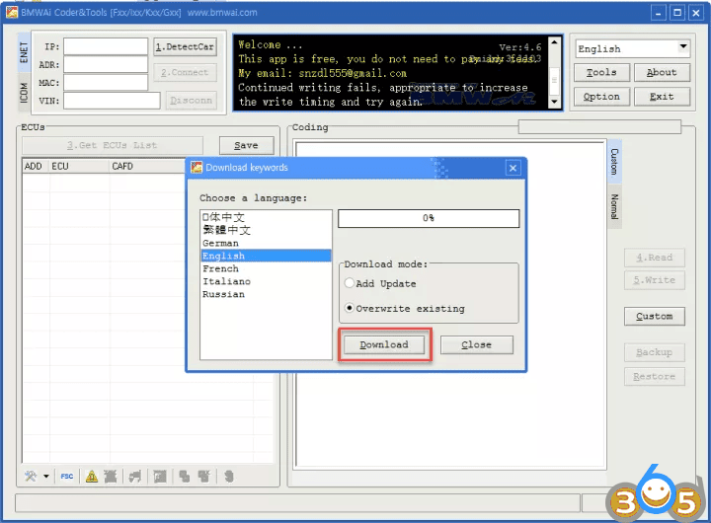Click the Backup button
This screenshot has width=711, height=523.
655,352
